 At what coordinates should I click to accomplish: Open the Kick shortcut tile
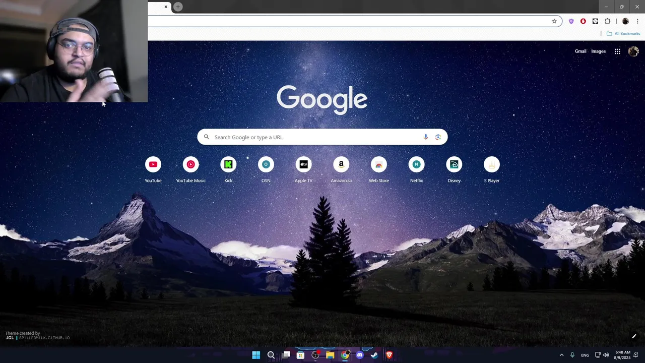pyautogui.click(x=228, y=170)
